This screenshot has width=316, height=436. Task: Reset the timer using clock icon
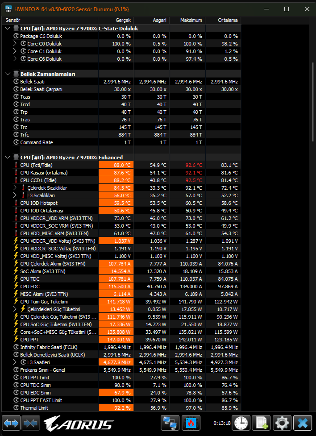click(x=241, y=423)
